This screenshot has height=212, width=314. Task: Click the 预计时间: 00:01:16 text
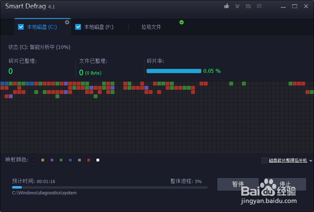34,181
